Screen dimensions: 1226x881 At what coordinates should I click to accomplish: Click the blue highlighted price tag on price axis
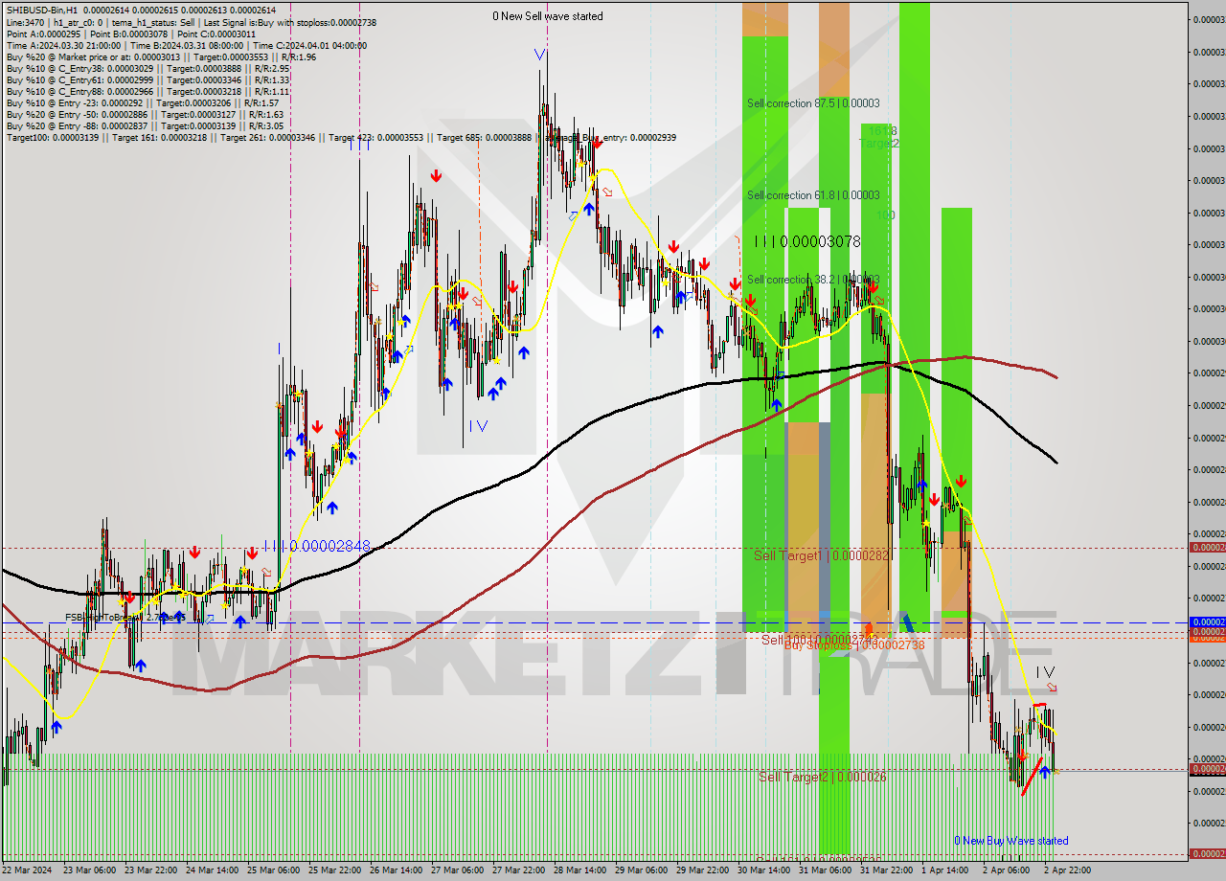point(1206,622)
